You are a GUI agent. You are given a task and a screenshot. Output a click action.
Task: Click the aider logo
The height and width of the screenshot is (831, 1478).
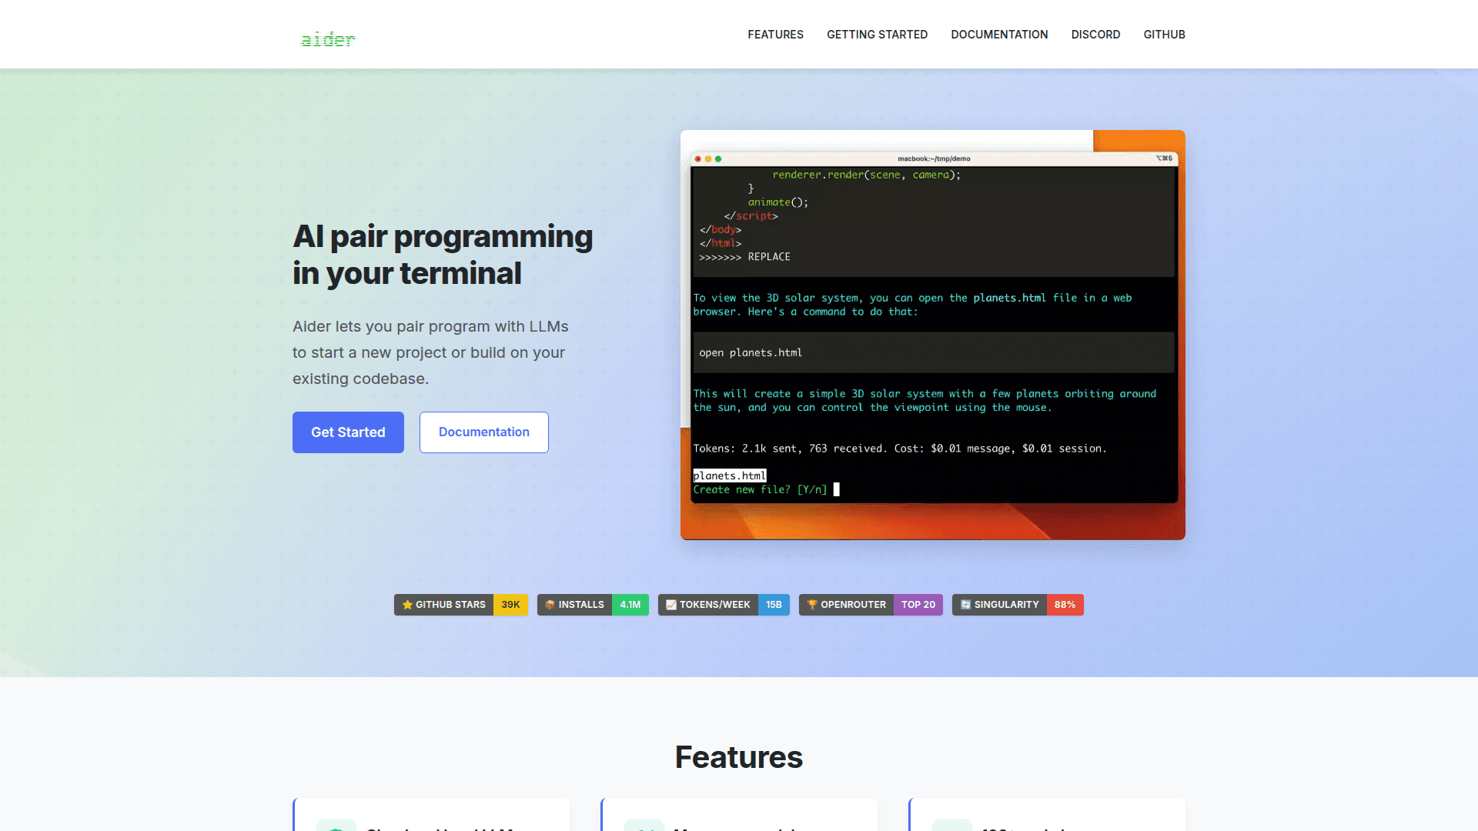(x=328, y=38)
